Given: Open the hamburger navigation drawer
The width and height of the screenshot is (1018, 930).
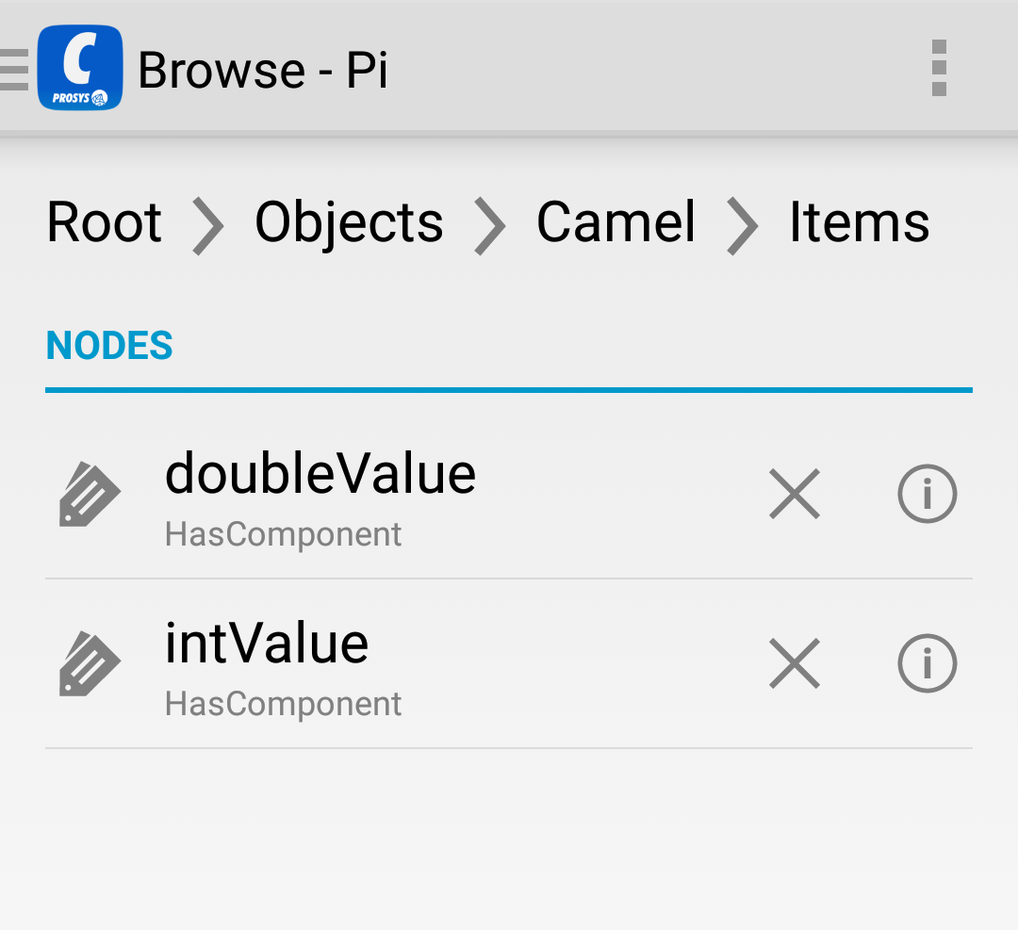Looking at the screenshot, I should click(x=15, y=69).
